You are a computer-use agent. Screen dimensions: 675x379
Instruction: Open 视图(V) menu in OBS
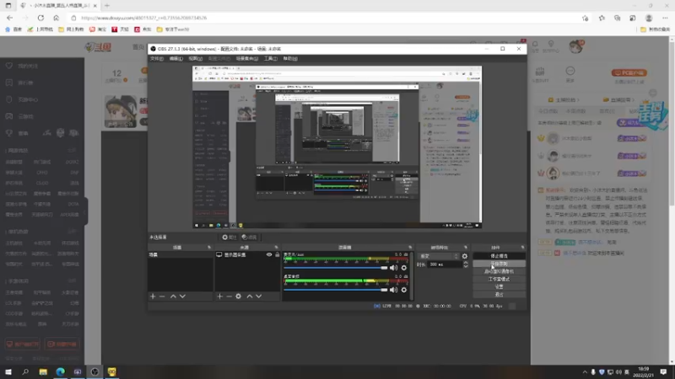196,58
